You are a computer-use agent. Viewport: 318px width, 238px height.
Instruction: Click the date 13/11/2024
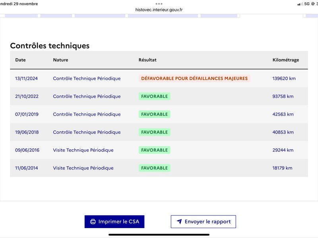tap(26, 79)
